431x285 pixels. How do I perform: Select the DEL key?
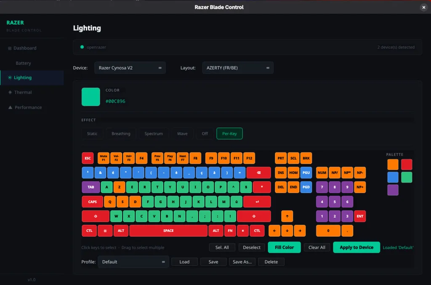[x=281, y=187]
